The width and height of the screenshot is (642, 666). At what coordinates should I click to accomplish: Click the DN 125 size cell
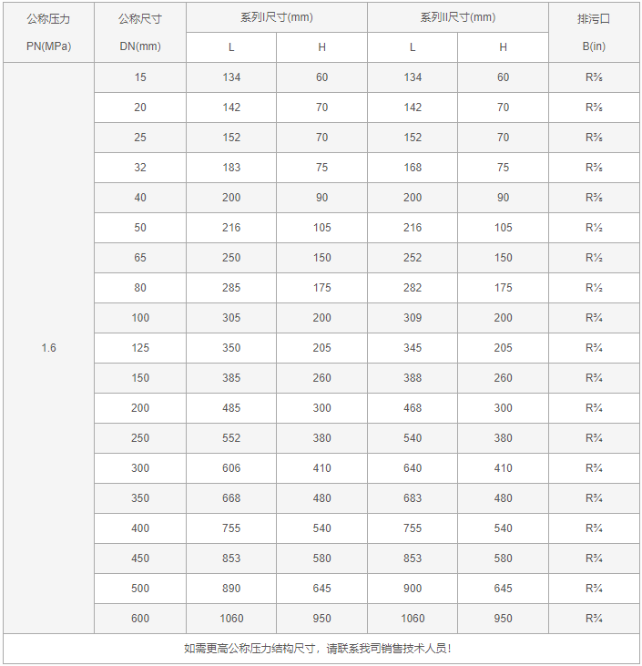(139, 348)
